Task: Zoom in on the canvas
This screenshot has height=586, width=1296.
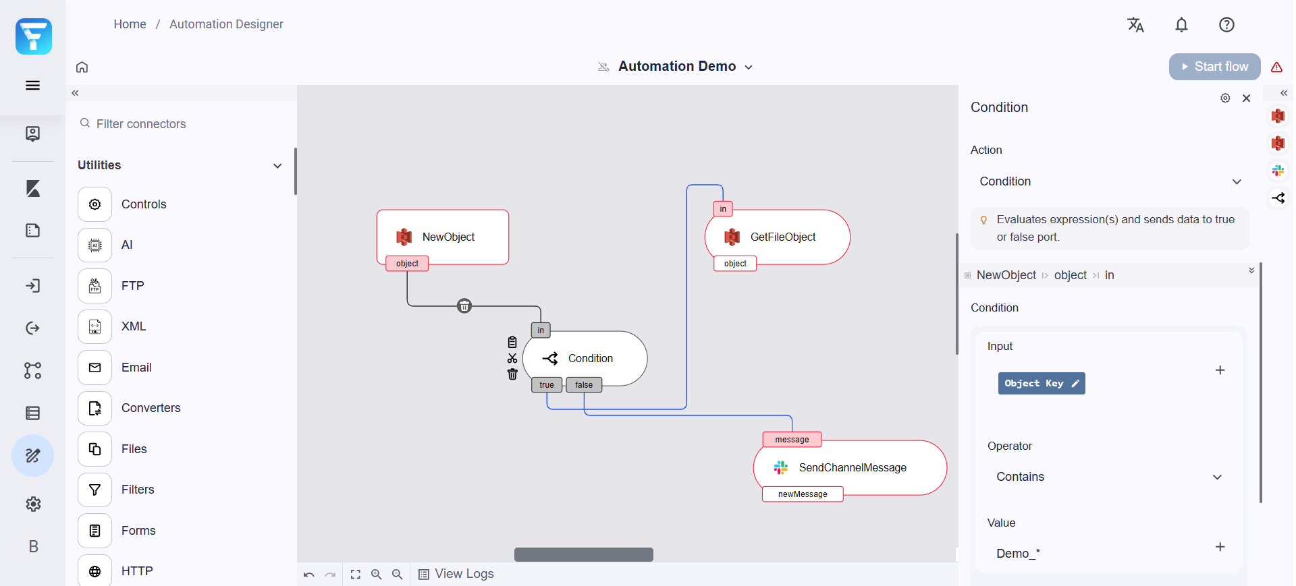Action: (x=377, y=575)
